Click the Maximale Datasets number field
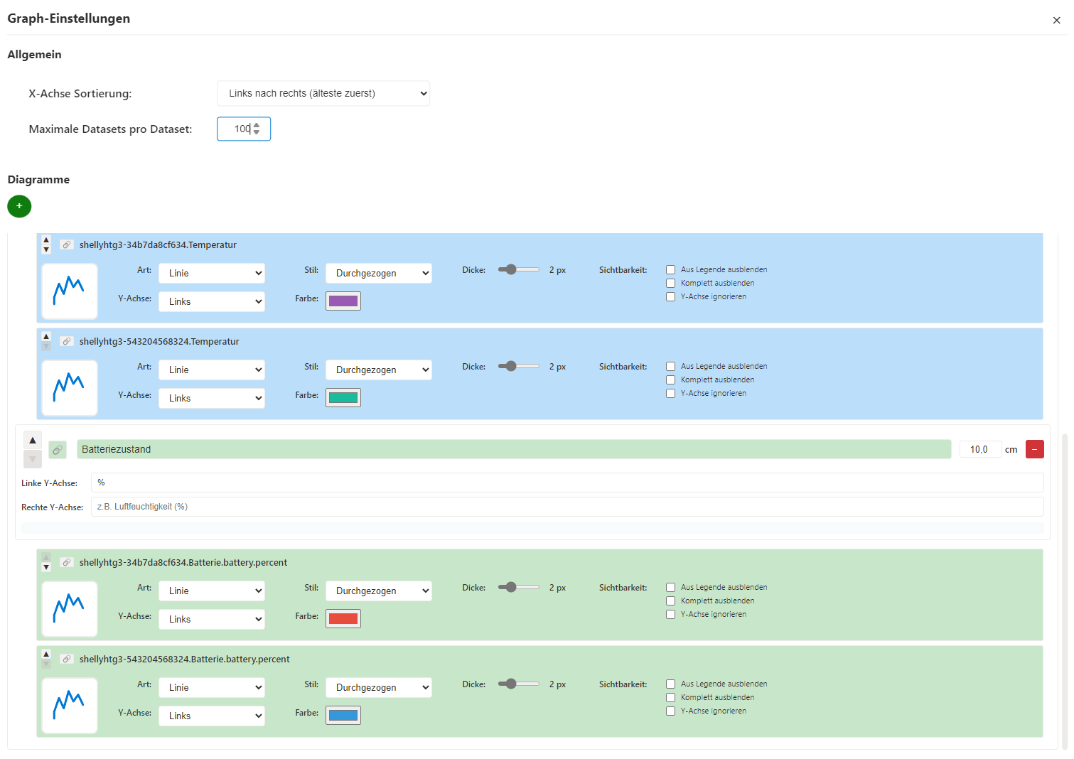This screenshot has height=759, width=1074. tap(242, 129)
